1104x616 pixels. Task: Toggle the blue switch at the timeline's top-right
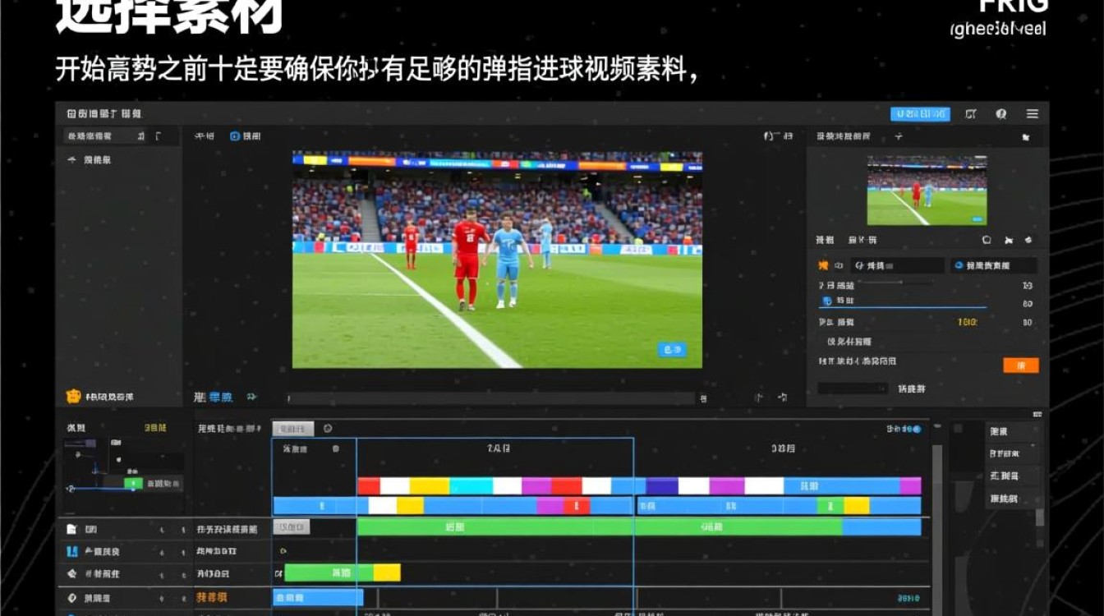pos(916,429)
